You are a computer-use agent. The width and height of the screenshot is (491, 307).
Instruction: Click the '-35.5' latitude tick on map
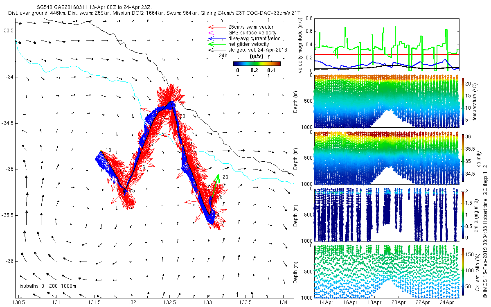pyautogui.click(x=8, y=215)
